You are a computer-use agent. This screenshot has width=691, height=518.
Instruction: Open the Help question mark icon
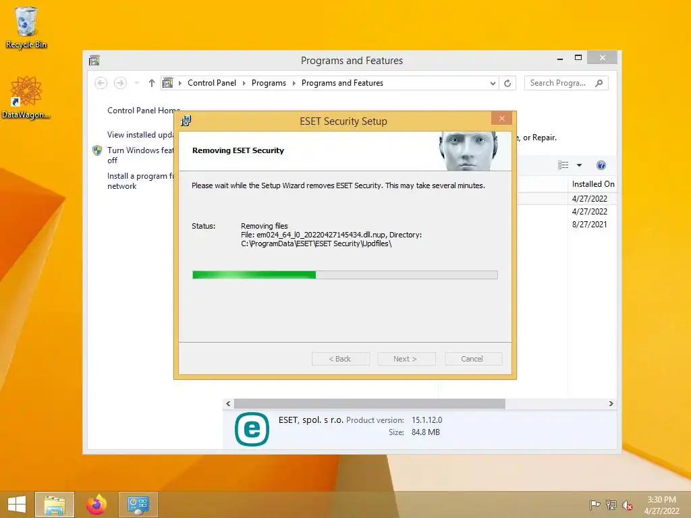(601, 165)
